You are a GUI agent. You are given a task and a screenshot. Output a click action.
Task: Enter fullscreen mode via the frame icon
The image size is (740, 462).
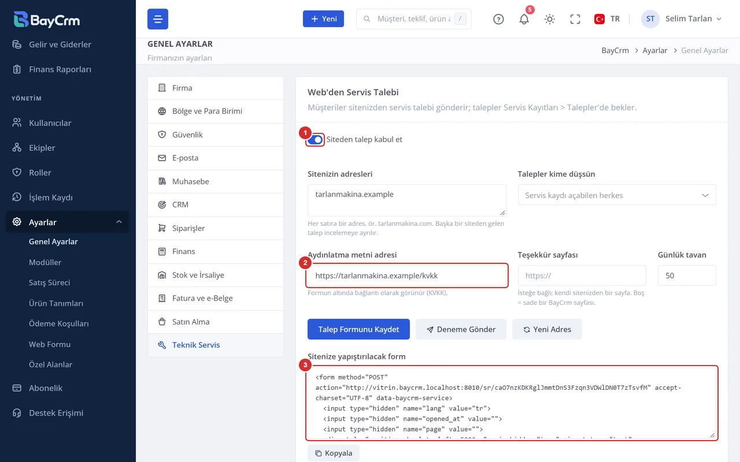click(x=575, y=19)
